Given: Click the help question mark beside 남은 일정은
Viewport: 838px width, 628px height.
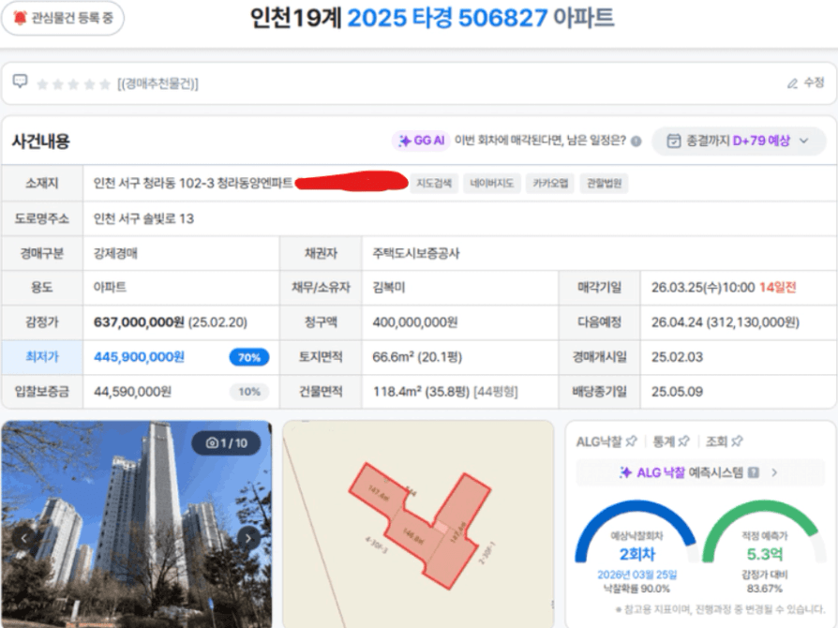Looking at the screenshot, I should coord(636,142).
